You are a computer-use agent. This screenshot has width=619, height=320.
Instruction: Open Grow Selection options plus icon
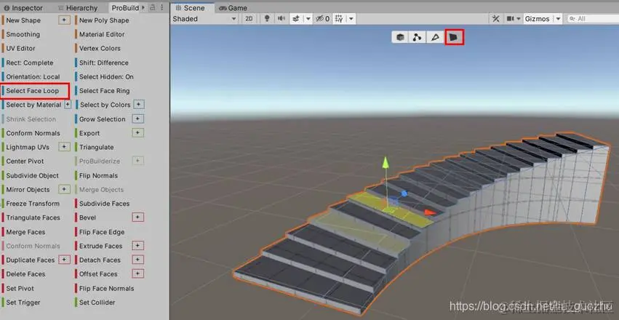(137, 119)
